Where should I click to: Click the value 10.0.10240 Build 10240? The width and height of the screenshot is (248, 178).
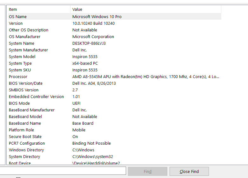pyautogui.click(x=93, y=23)
